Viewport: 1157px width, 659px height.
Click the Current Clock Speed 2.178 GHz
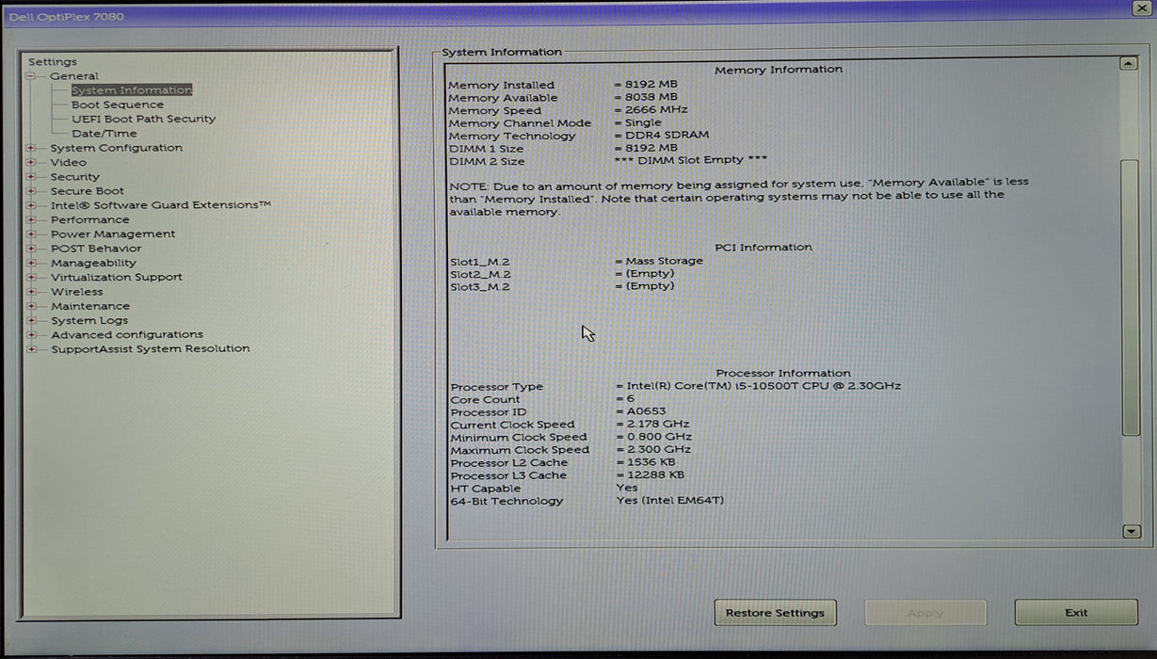coord(653,425)
